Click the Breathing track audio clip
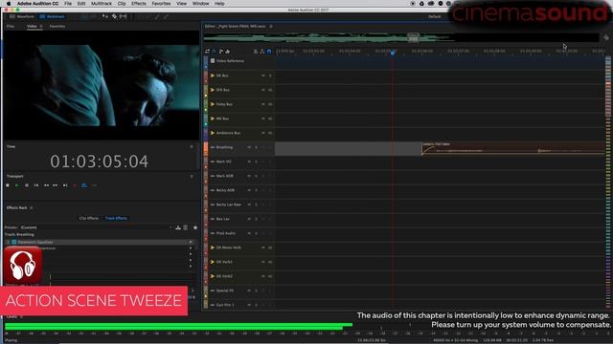The width and height of the screenshot is (613, 344). click(513, 148)
